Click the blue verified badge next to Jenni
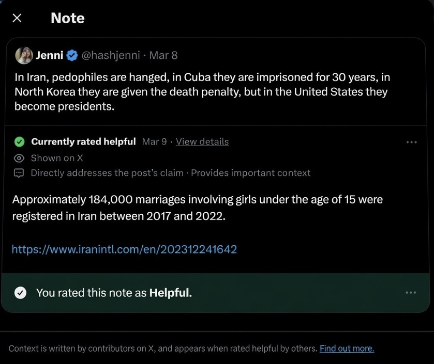Screen dimensions: 434x364 point(72,55)
